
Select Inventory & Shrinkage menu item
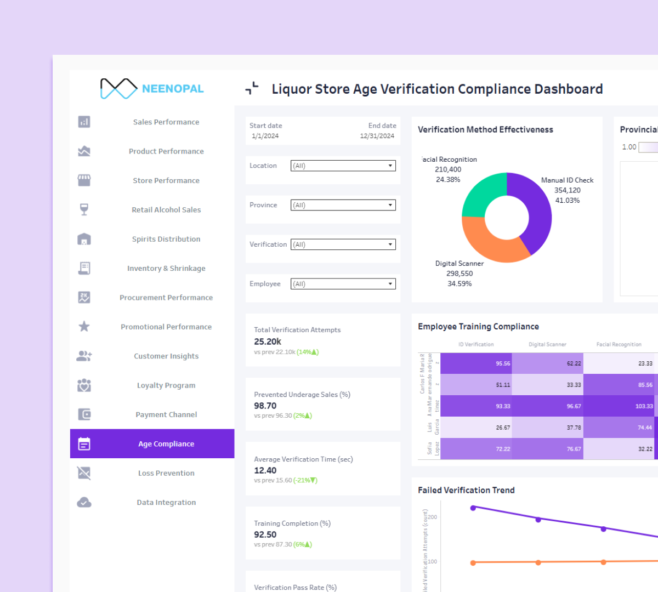(x=166, y=268)
